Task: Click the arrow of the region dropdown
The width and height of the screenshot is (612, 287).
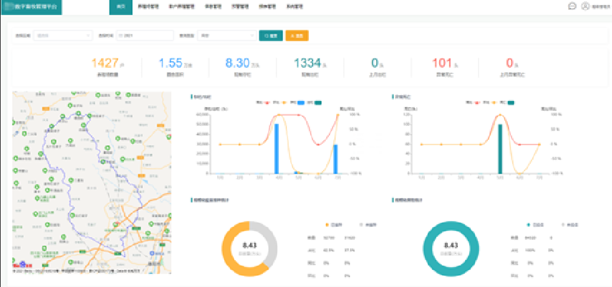Action: pos(88,35)
